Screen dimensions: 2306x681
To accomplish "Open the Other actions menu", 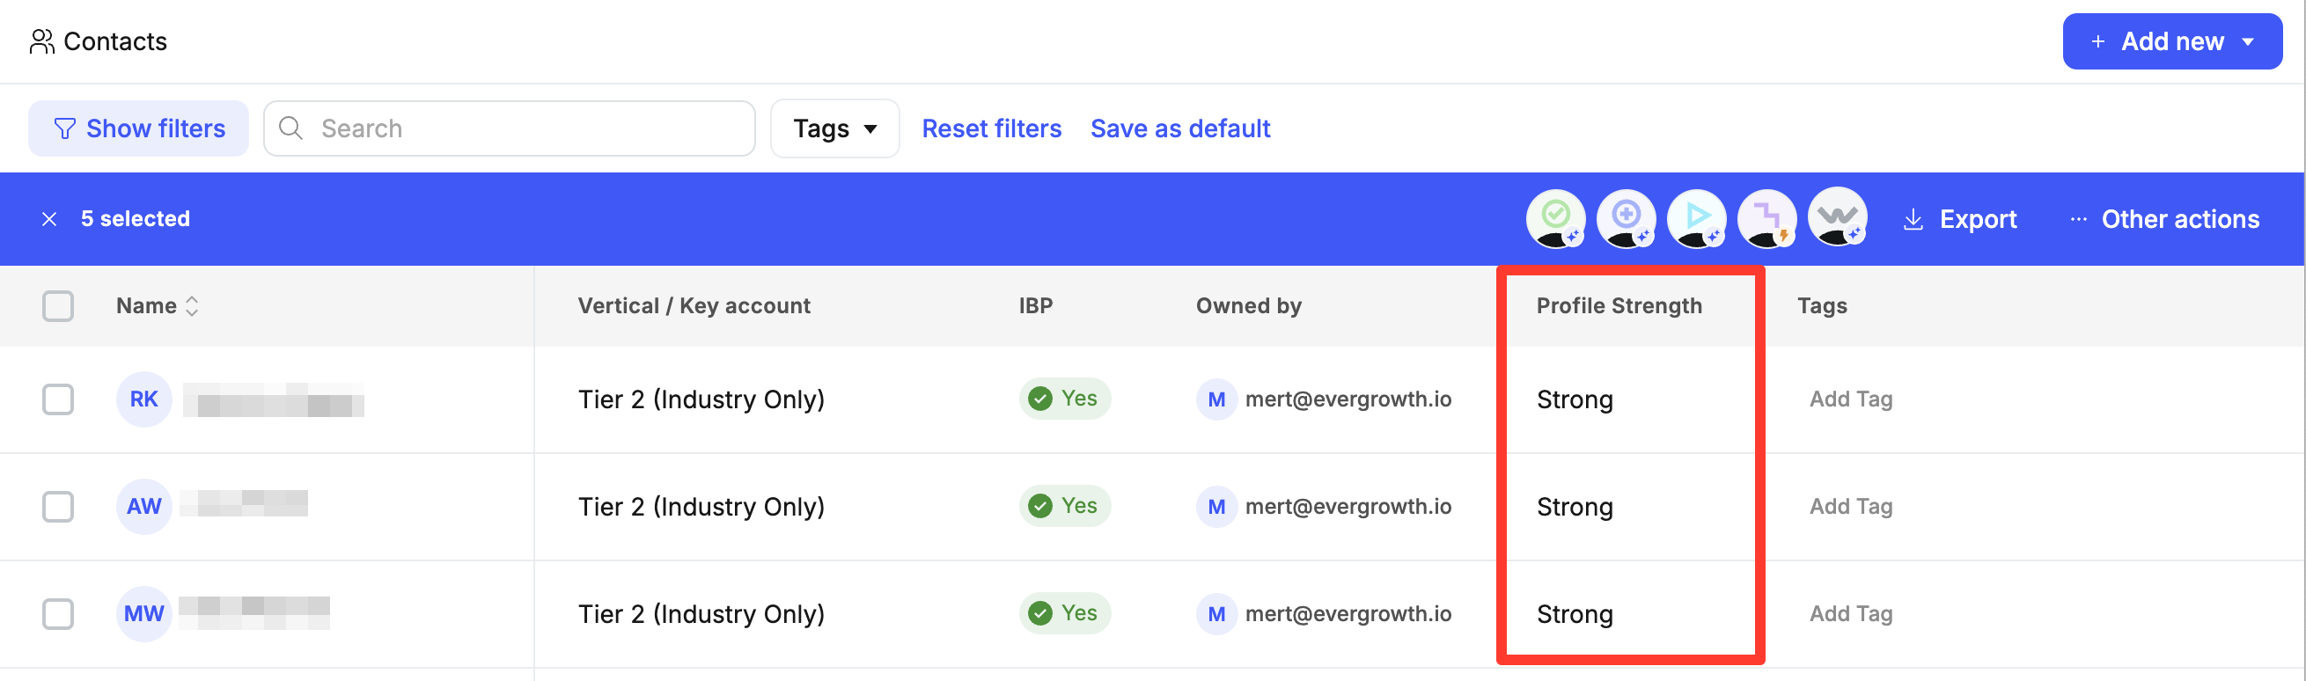I will (x=2163, y=219).
